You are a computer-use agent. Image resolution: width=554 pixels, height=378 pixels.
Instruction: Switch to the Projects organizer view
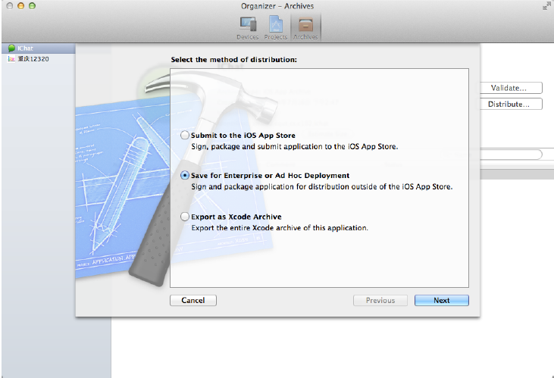[275, 27]
